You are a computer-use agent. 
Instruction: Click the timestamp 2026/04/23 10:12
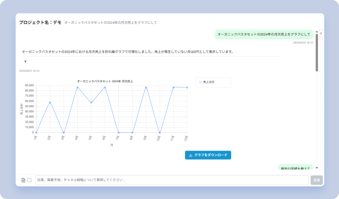[x=303, y=43]
